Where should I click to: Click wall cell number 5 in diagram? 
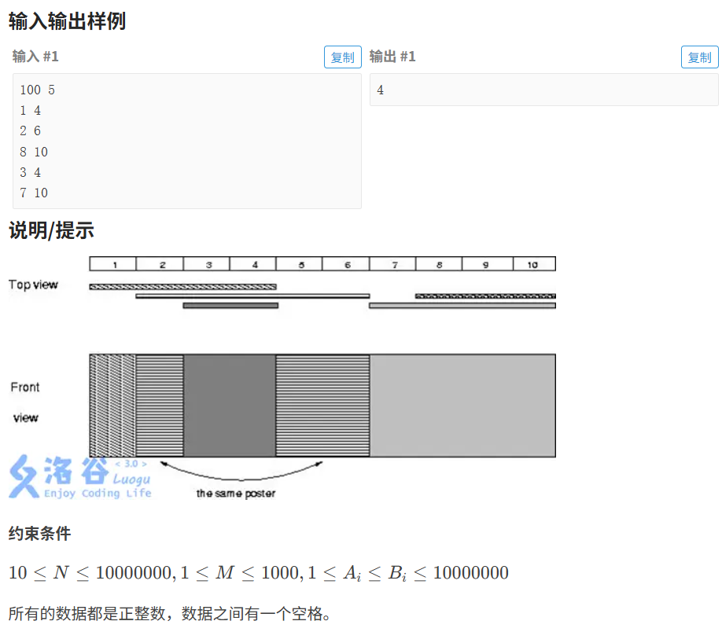300,264
